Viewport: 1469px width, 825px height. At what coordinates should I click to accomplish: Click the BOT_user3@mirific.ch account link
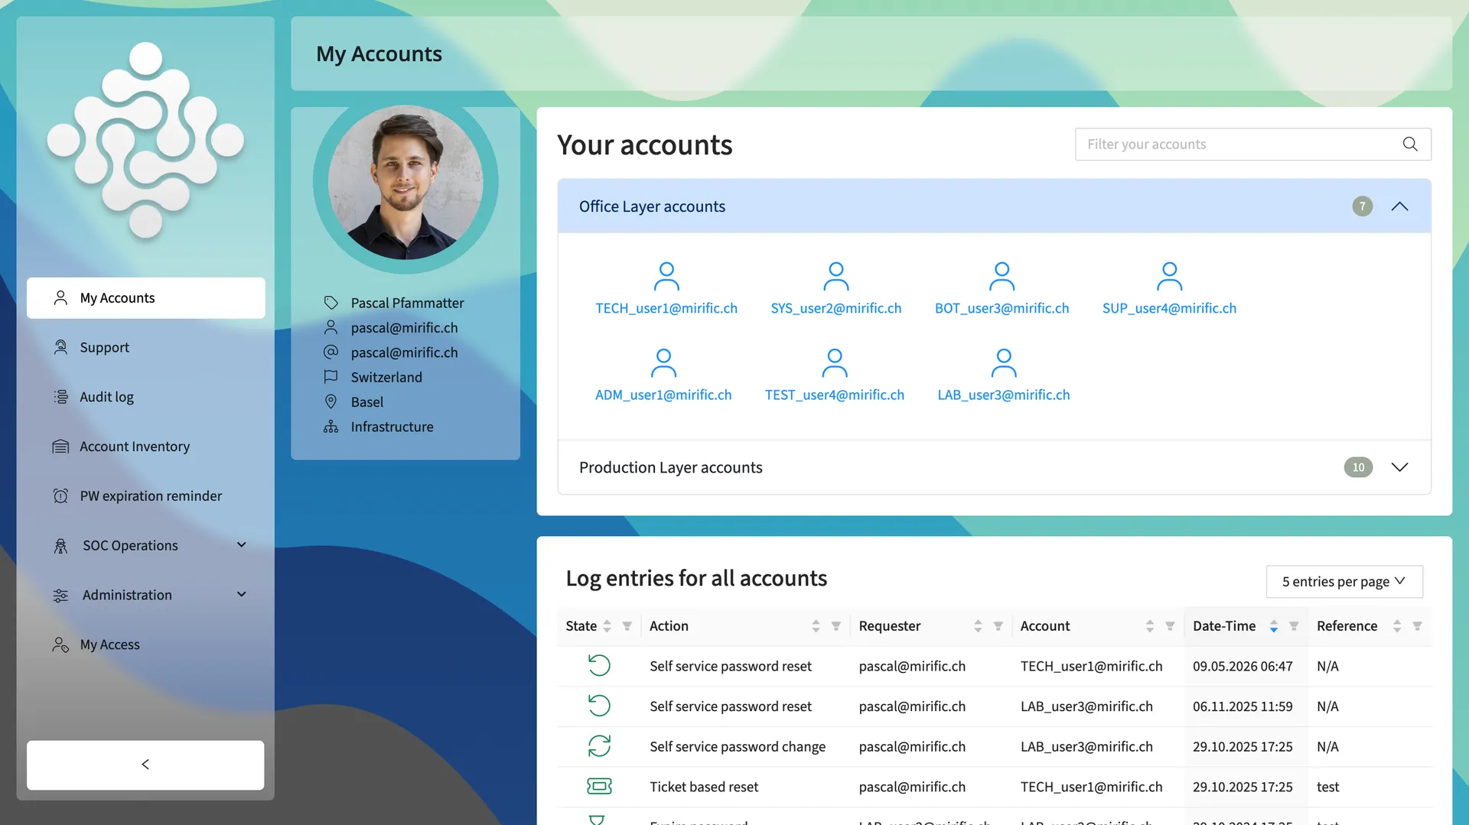1002,308
